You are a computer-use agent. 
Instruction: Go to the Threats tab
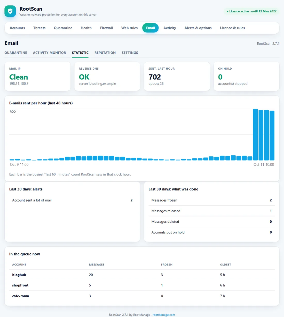tap(39, 28)
